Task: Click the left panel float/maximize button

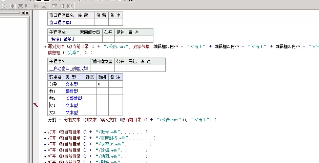Action: click(23, 13)
